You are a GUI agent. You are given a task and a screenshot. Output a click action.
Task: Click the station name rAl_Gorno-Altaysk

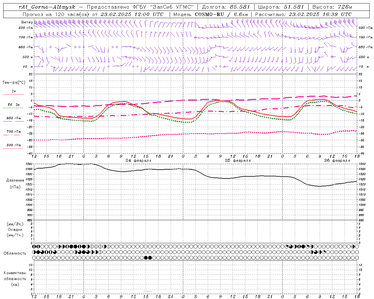47,7
